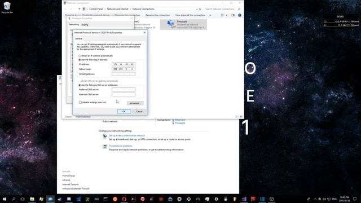Click the Ethernet 2 connection link
This screenshot has width=361, height=203.
point(180,120)
